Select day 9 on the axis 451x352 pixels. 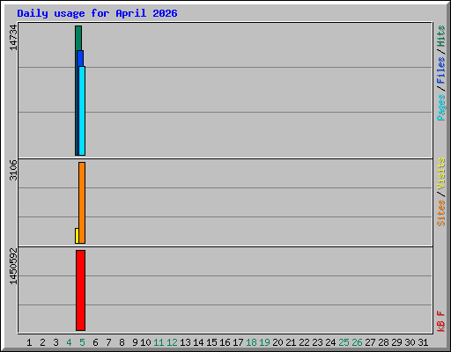pos(135,342)
